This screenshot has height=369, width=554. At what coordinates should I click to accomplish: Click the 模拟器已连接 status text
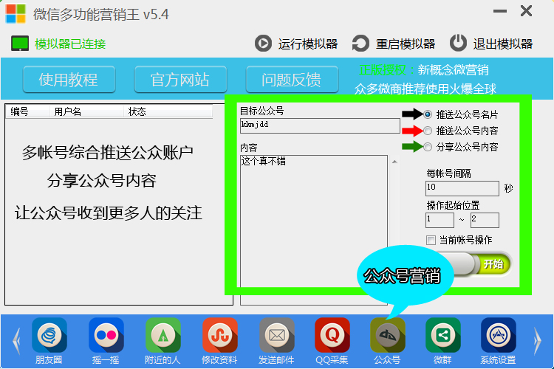[70, 44]
